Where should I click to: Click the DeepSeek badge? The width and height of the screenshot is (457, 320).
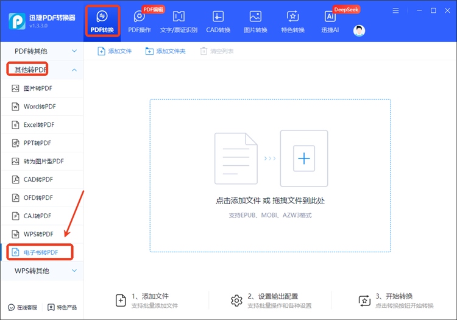click(346, 9)
